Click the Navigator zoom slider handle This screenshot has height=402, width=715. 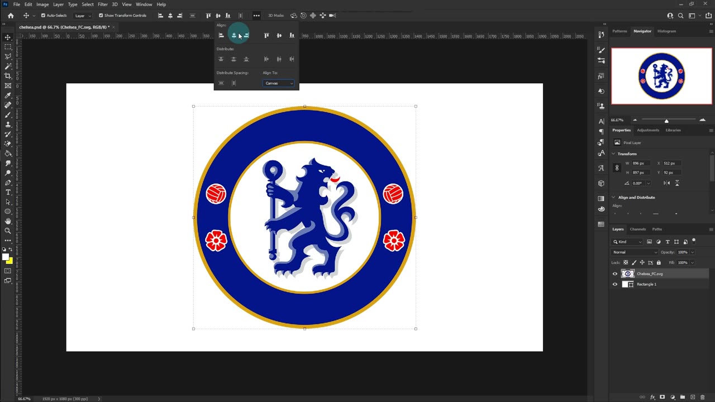(x=666, y=121)
